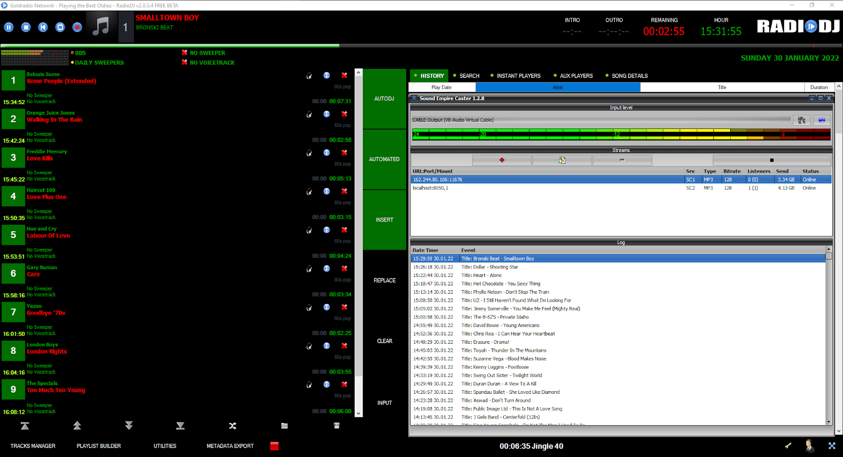Viewport: 843px width, 457px height.
Task: Stop the player with the stop button
Action: tap(26, 27)
